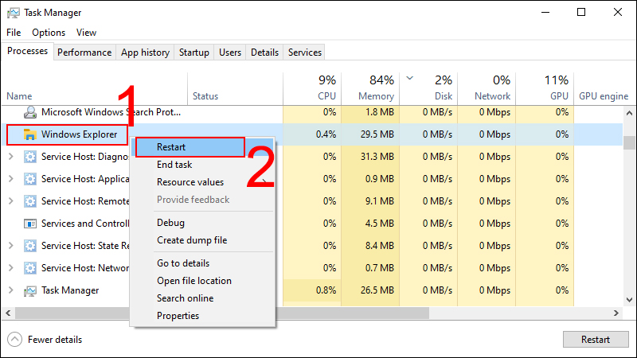This screenshot has width=637, height=358.
Task: Click the Restart button at bottom right
Action: click(596, 340)
